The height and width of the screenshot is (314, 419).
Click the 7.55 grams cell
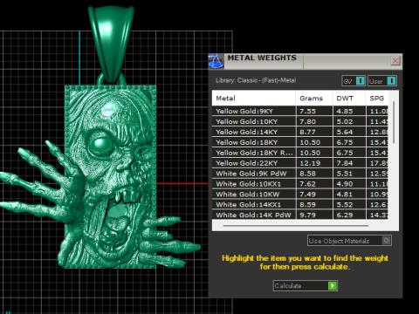[x=314, y=111]
